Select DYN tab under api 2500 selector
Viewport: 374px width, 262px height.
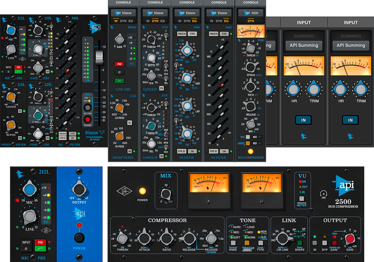point(251,21)
